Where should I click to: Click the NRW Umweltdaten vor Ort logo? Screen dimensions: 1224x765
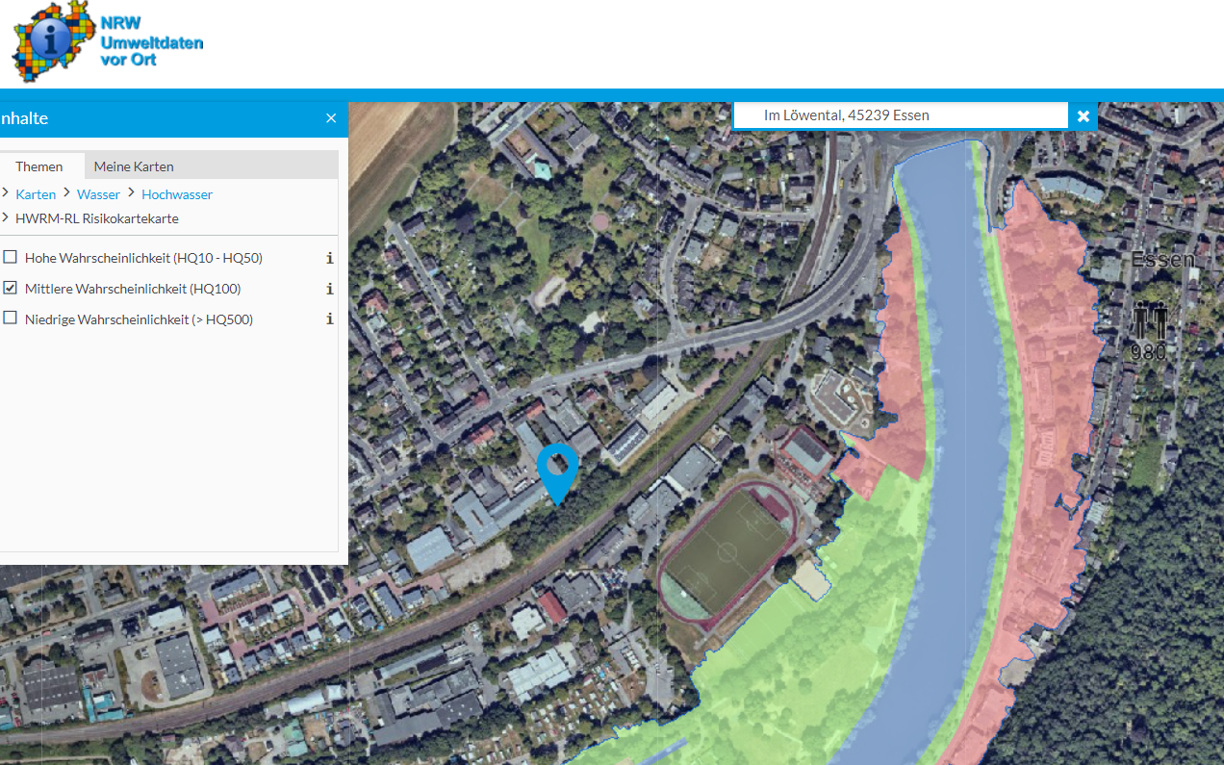[x=107, y=41]
